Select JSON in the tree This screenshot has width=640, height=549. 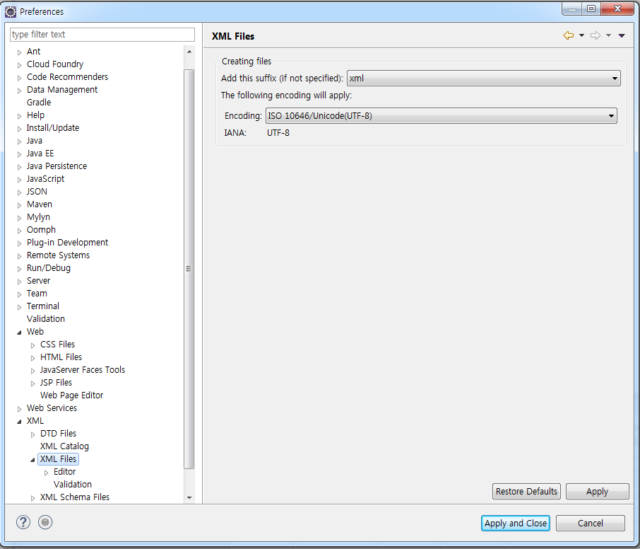[x=37, y=191]
